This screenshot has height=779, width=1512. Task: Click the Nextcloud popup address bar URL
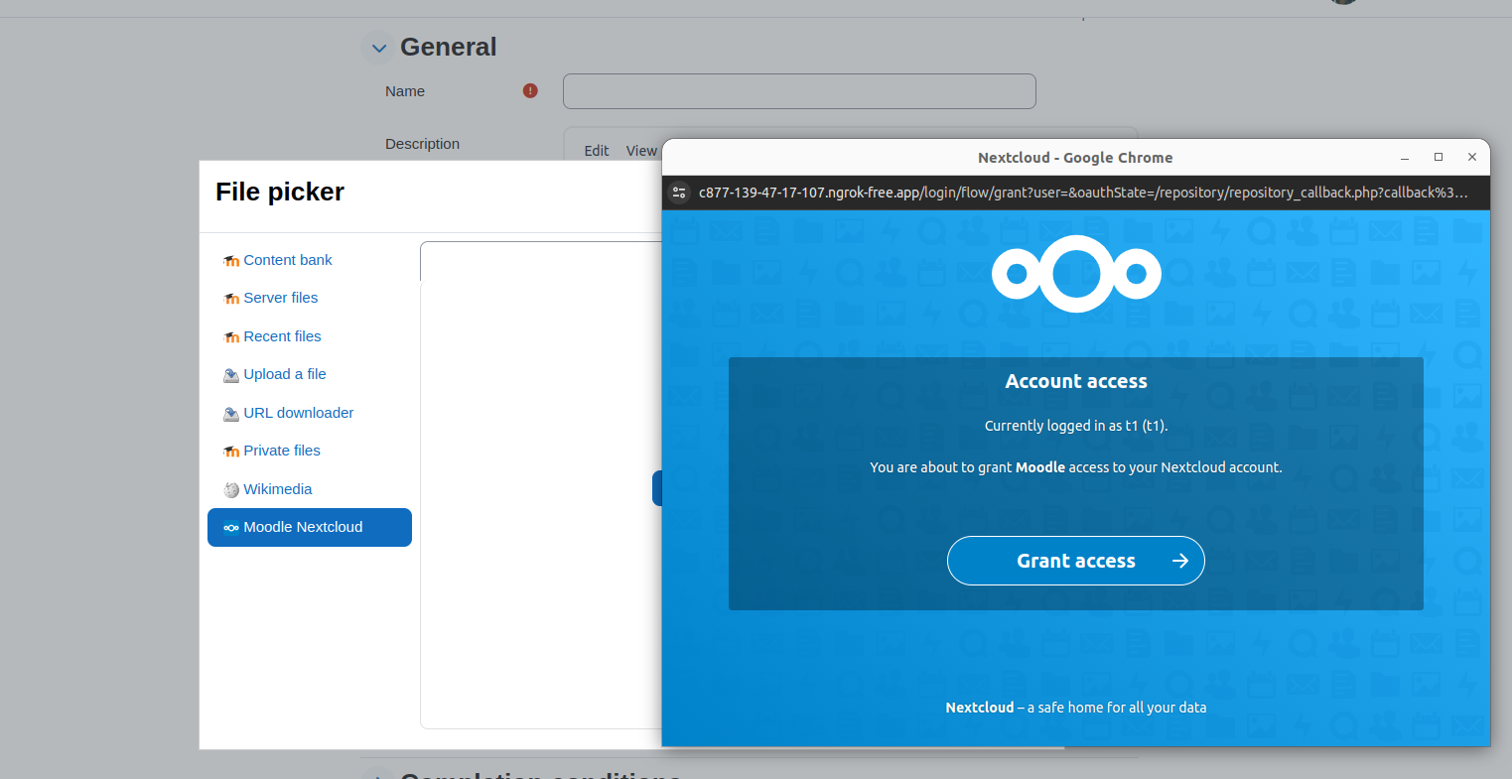[1083, 193]
